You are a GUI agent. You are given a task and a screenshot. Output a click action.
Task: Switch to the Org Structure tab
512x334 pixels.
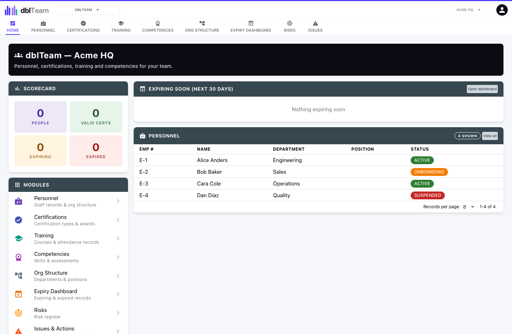[x=202, y=27]
